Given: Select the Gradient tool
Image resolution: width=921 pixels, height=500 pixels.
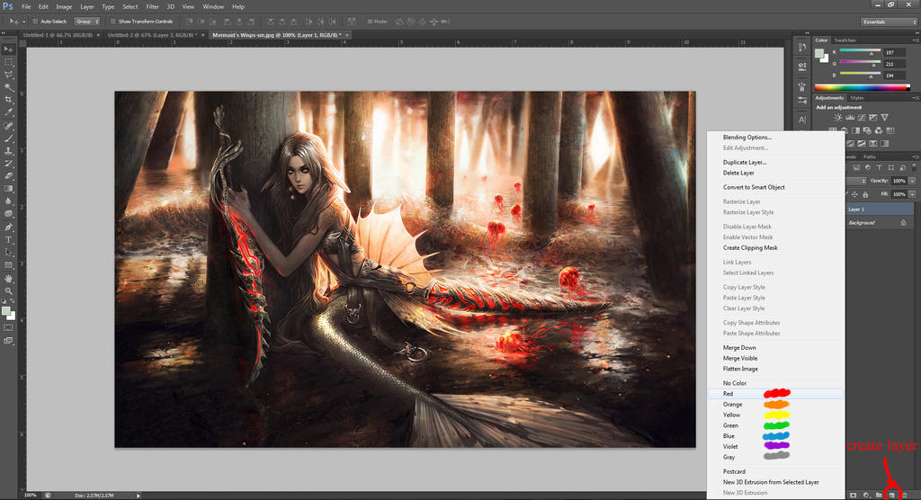Looking at the screenshot, I should pyautogui.click(x=8, y=189).
